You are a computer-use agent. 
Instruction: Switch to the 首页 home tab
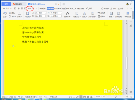pos(6,4)
